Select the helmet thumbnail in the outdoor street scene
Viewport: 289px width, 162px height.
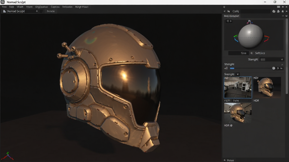pyautogui.click(x=238, y=113)
